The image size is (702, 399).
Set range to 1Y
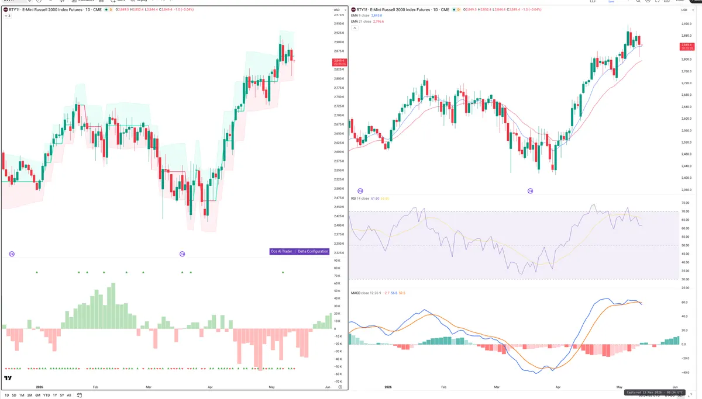[x=55, y=395]
